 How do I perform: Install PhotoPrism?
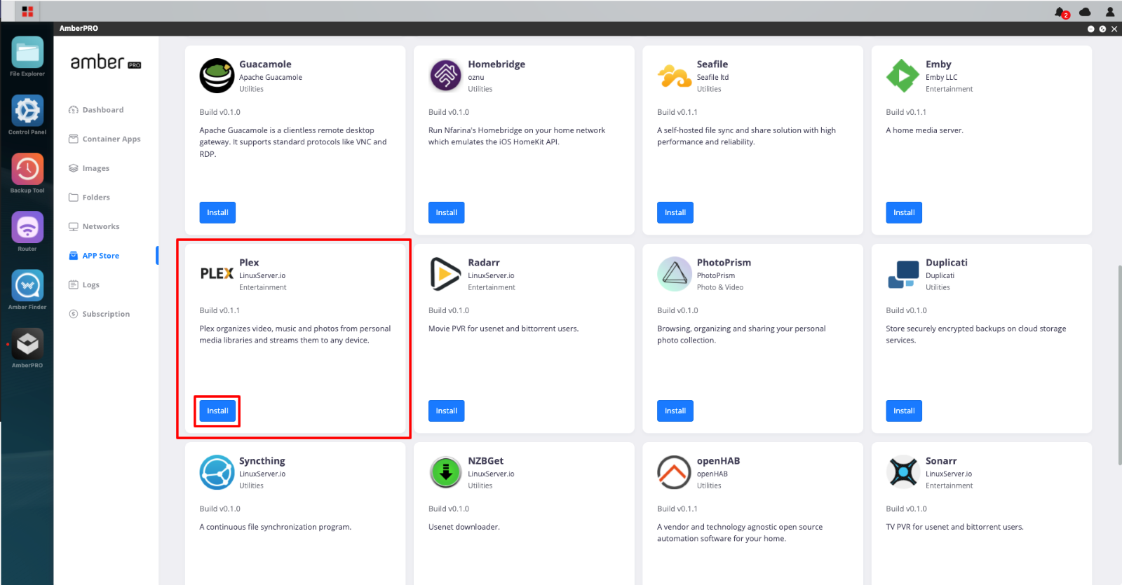(x=675, y=411)
